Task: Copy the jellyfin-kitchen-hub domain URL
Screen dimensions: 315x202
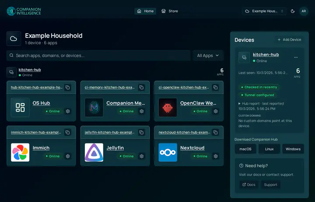Action: coord(142,132)
